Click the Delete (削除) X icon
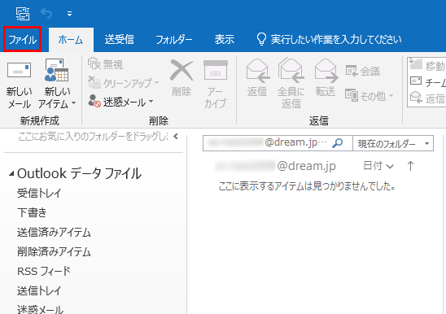Viewport: 446px width, 314px height. pyautogui.click(x=181, y=70)
